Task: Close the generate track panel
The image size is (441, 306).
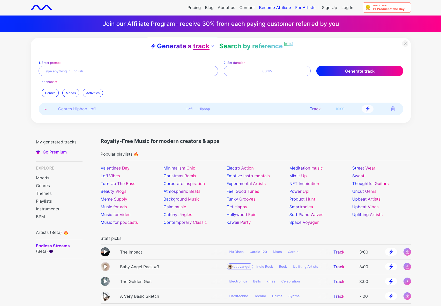Action: pos(405,44)
